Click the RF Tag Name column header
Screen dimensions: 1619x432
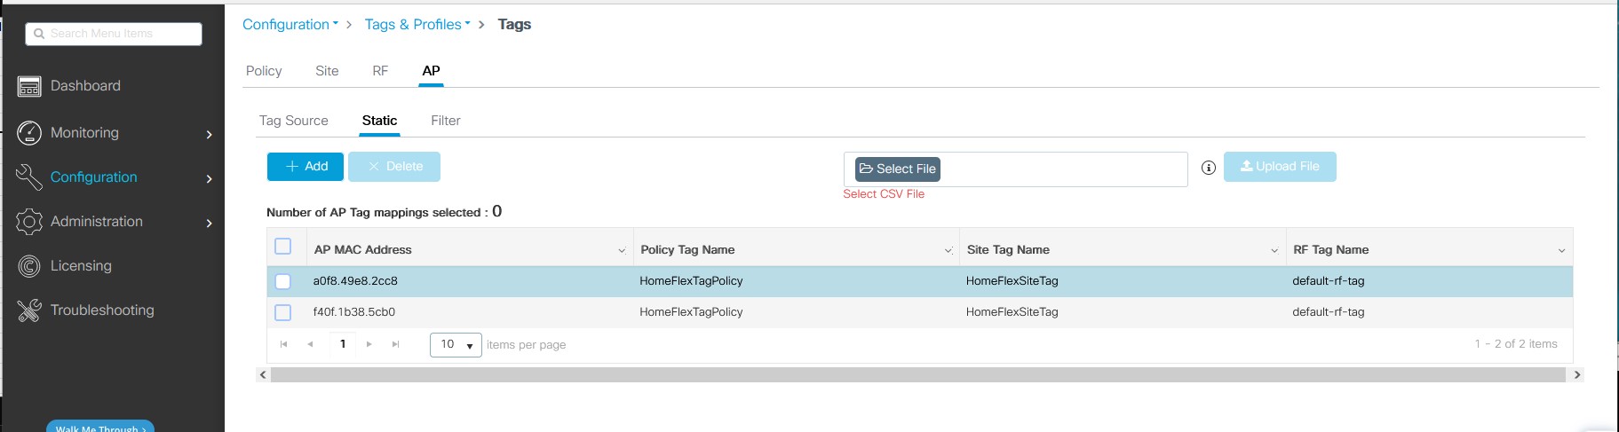pos(1330,250)
